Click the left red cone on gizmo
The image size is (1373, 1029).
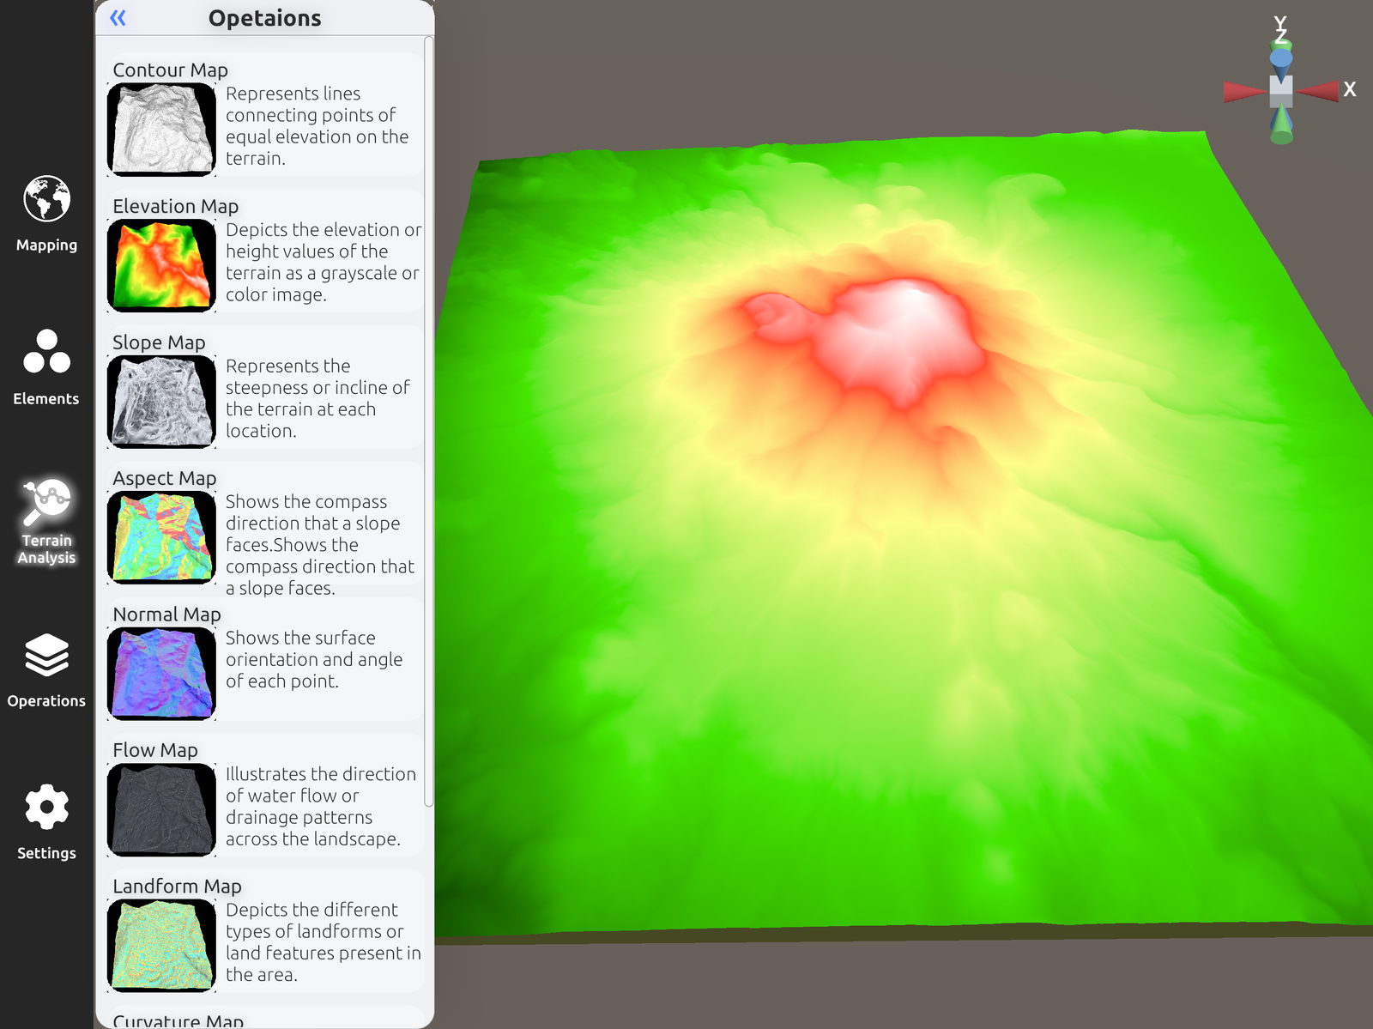[1245, 91]
